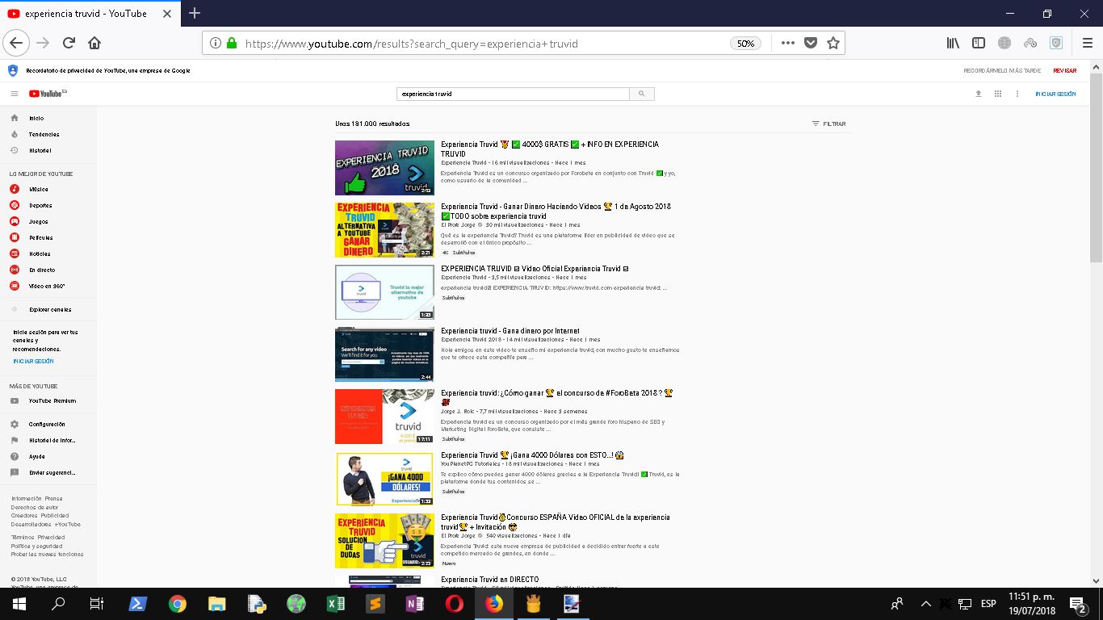The width and height of the screenshot is (1103, 620).
Task: Open the YouTube apps grid
Action: pyautogui.click(x=998, y=94)
